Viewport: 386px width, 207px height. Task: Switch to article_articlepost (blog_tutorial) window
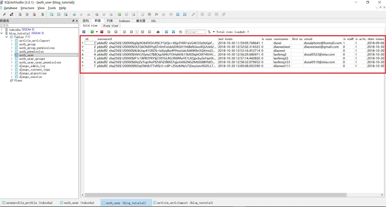184,203
